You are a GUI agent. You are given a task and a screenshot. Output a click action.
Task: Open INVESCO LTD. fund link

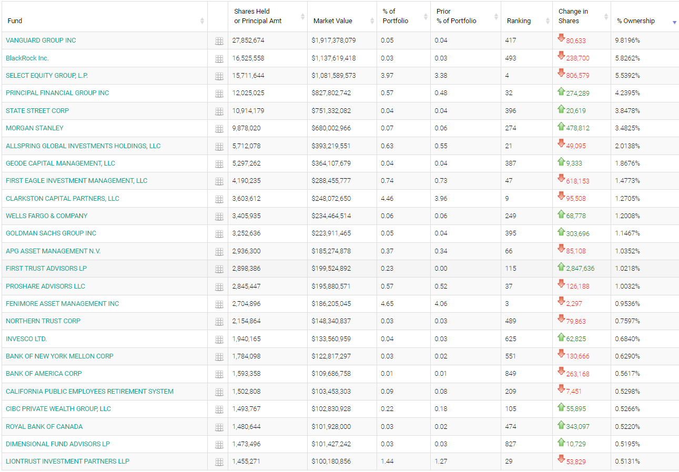(26, 339)
